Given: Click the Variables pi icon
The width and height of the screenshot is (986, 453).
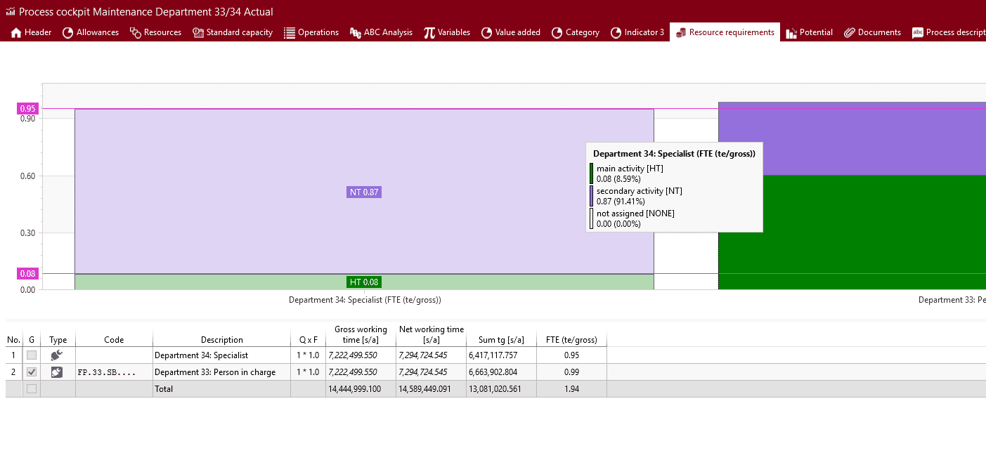Looking at the screenshot, I should [429, 32].
